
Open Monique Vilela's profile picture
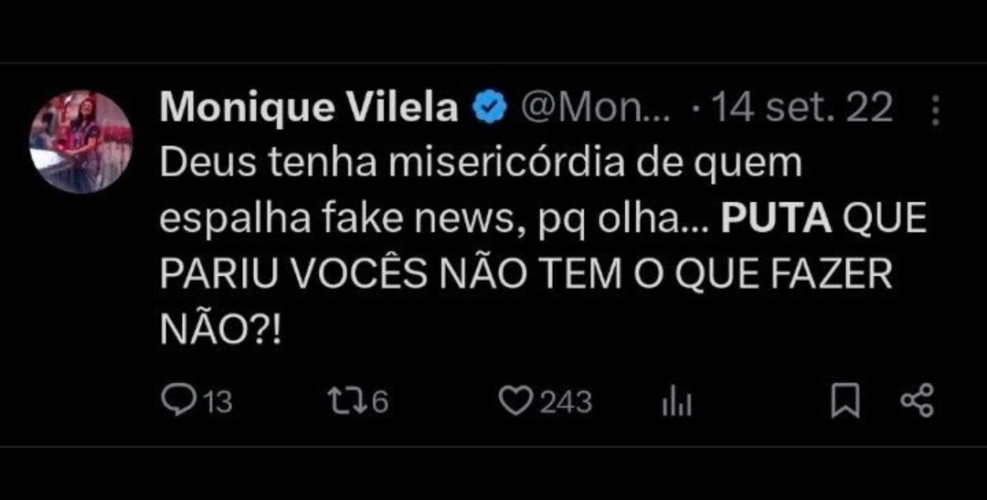point(80,141)
